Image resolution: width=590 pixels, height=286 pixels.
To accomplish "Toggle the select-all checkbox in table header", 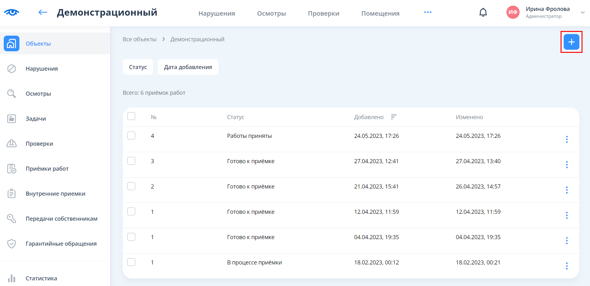I will tap(131, 116).
